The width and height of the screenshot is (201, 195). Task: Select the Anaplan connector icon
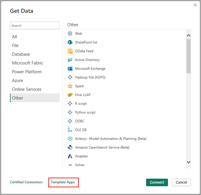coord(70,156)
